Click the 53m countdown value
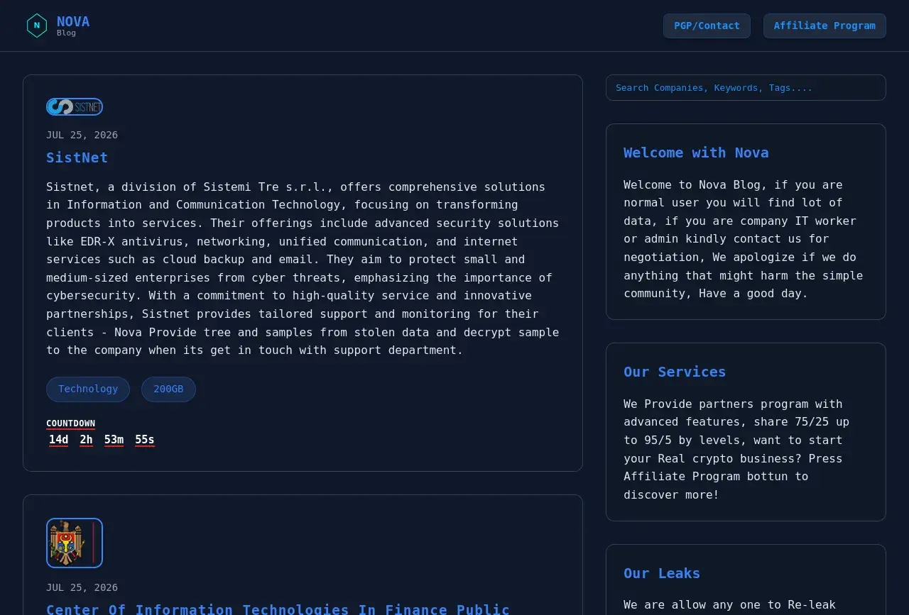 [114, 440]
